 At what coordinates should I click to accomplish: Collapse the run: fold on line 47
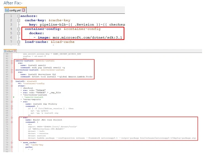[12, 72]
